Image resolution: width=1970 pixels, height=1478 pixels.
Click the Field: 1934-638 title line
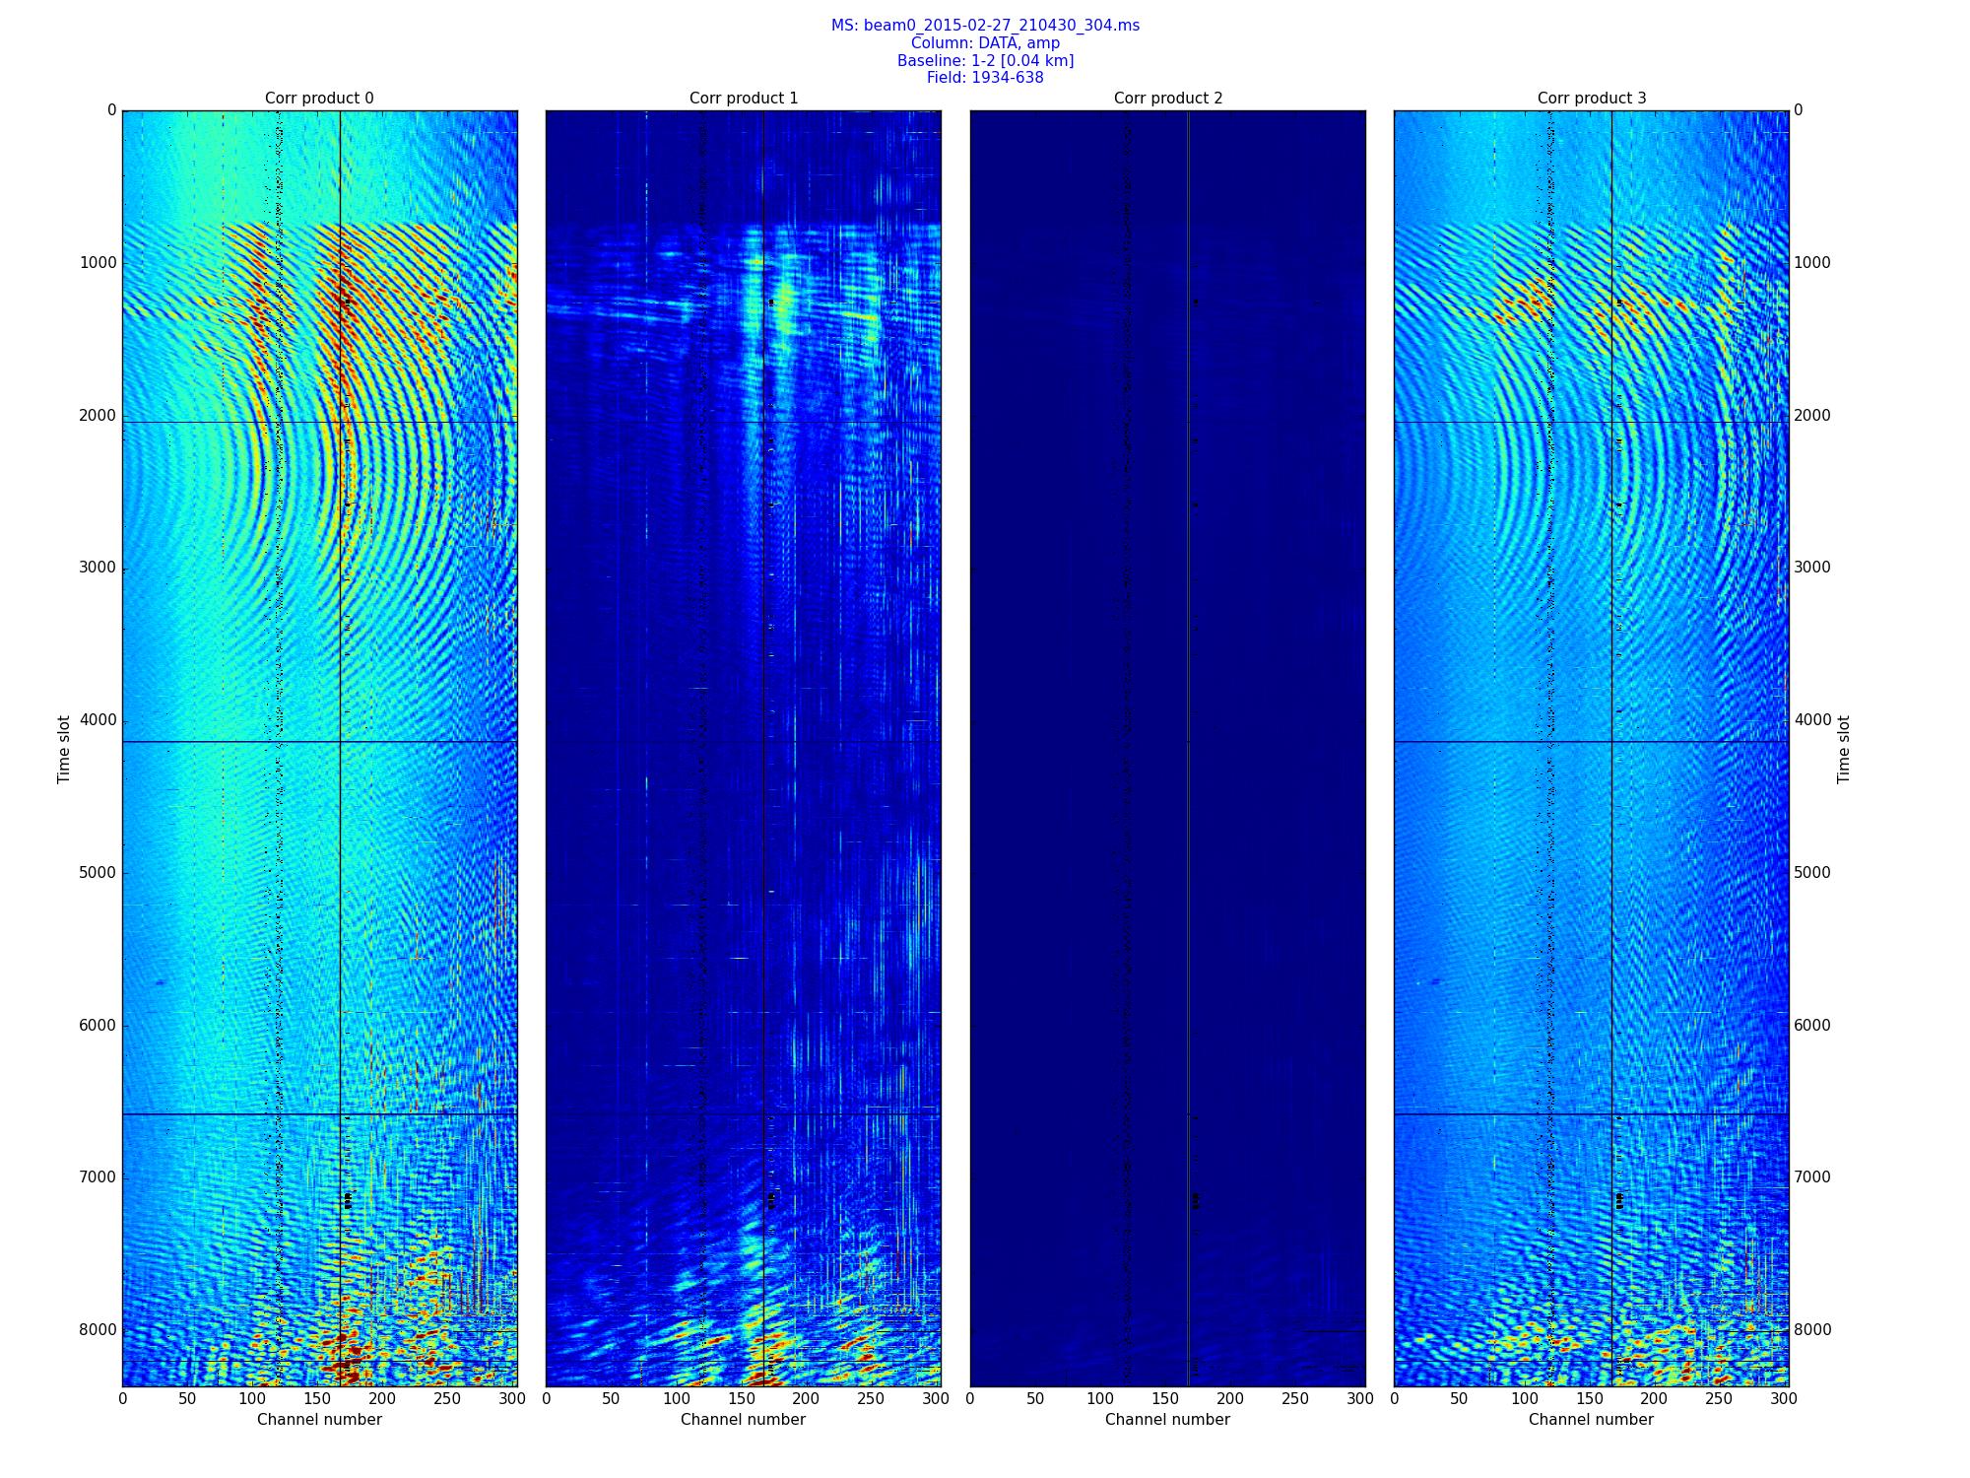[x=985, y=78]
